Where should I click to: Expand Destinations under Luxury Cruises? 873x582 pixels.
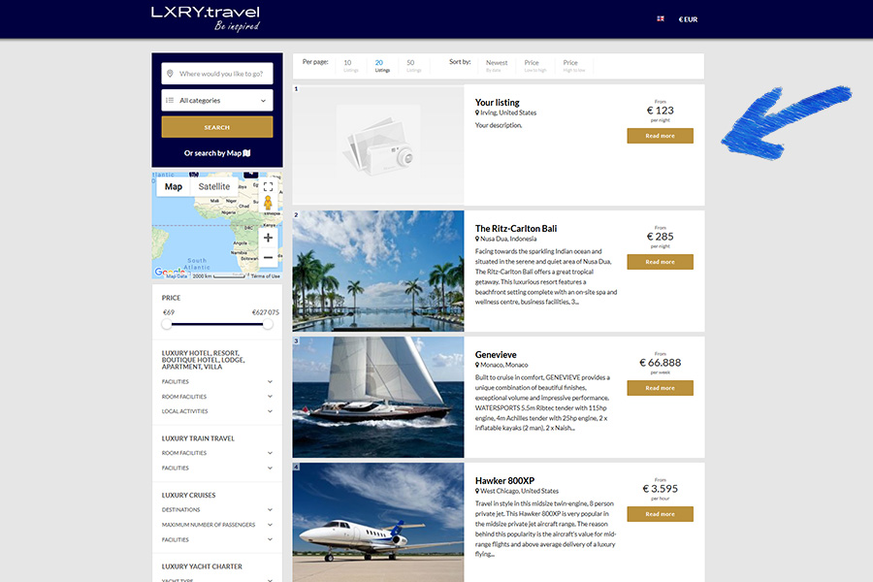217,509
